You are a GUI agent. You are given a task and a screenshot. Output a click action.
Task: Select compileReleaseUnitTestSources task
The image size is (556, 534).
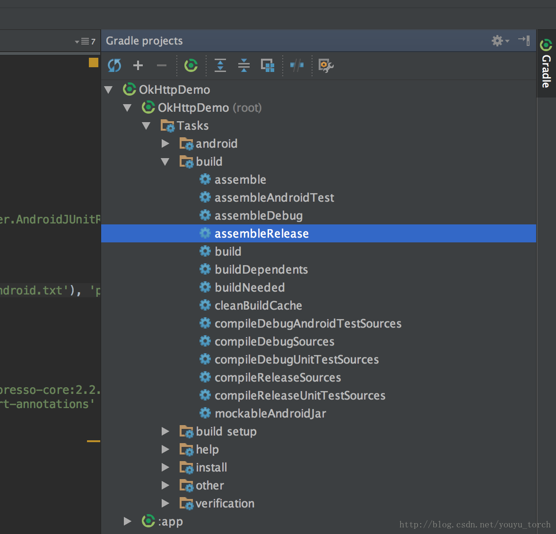tap(300, 396)
